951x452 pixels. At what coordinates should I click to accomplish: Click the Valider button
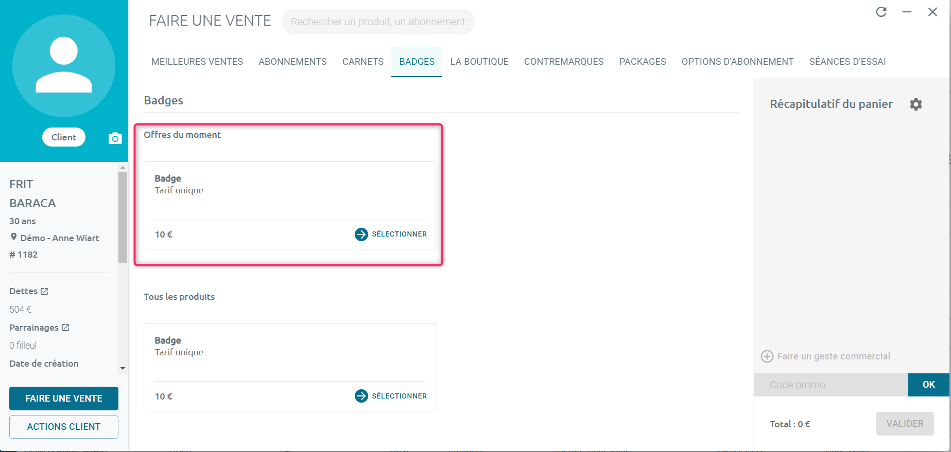tap(905, 424)
